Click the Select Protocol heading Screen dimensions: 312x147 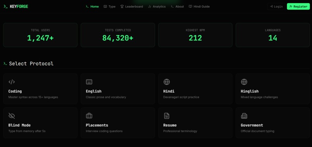(x=31, y=64)
